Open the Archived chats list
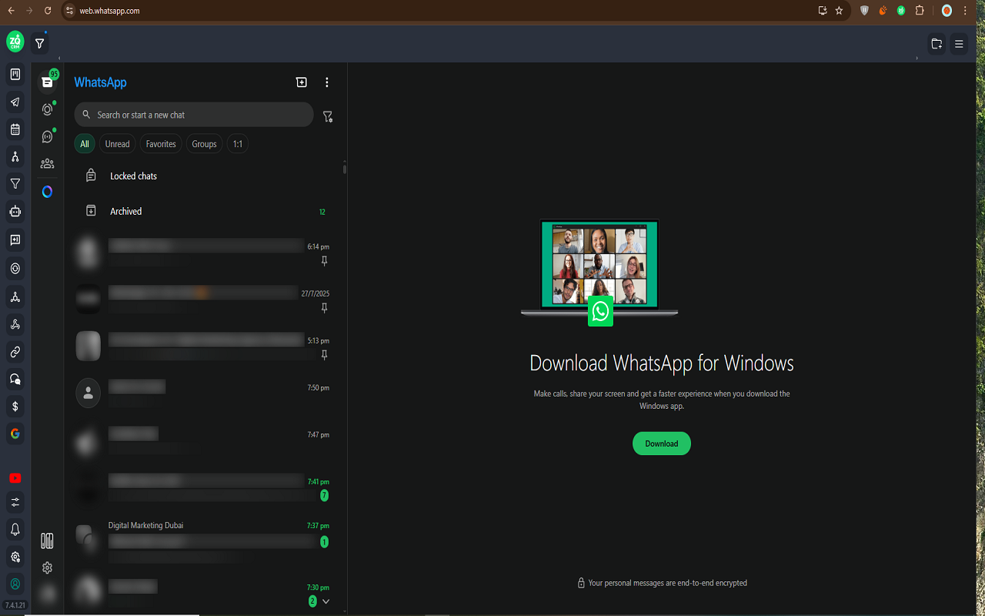Screen dimensions: 985x616 [x=125, y=211]
